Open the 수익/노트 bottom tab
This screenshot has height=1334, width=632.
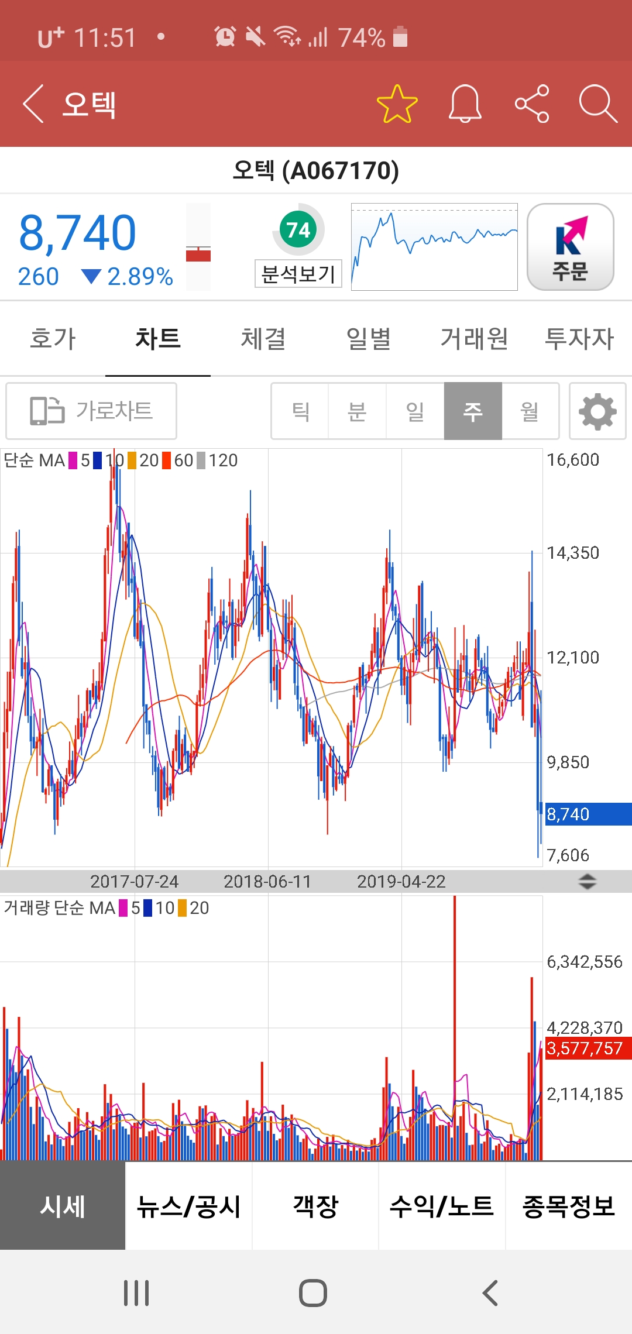click(442, 1206)
